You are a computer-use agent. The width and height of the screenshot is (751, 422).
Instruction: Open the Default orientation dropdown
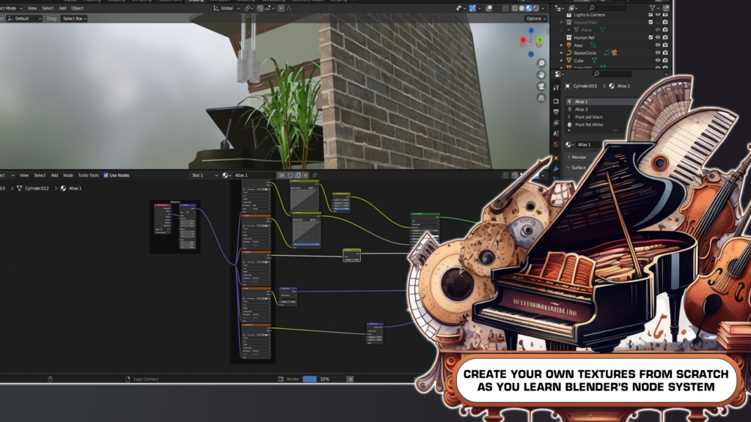[x=24, y=18]
